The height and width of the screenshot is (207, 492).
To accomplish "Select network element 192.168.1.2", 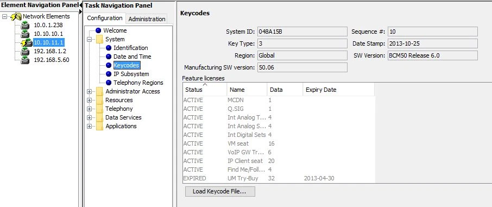I will pyautogui.click(x=50, y=51).
